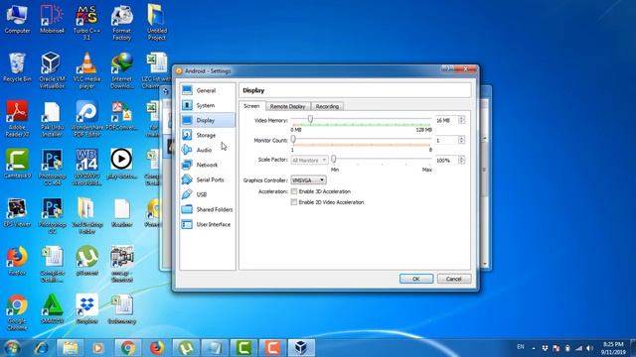
Task: Switch to the Recording tab
Action: point(327,106)
